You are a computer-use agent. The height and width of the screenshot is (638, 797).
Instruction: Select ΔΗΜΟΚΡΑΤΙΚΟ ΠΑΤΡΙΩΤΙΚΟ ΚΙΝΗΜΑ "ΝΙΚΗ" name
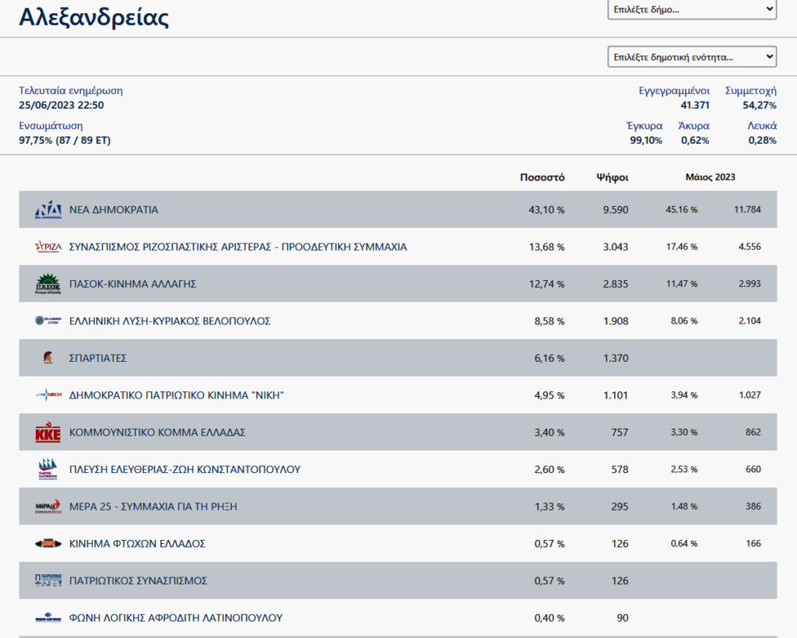click(177, 395)
